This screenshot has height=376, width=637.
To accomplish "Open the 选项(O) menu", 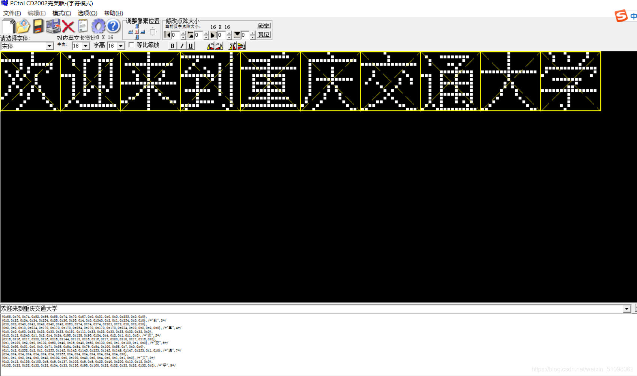I will 87,13.
